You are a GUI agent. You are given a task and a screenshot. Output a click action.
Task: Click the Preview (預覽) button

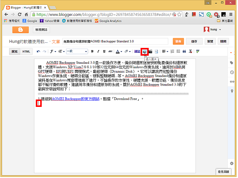coord(210,41)
